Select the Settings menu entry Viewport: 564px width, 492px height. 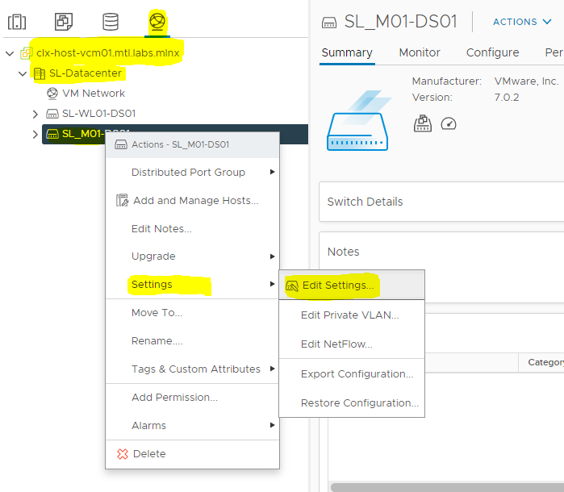coord(192,285)
